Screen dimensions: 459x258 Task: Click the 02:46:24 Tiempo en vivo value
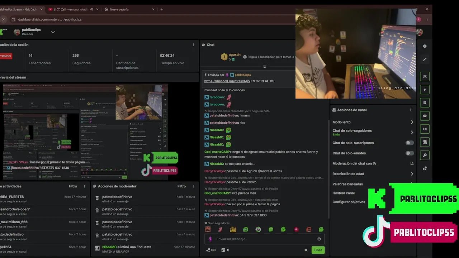click(x=167, y=56)
